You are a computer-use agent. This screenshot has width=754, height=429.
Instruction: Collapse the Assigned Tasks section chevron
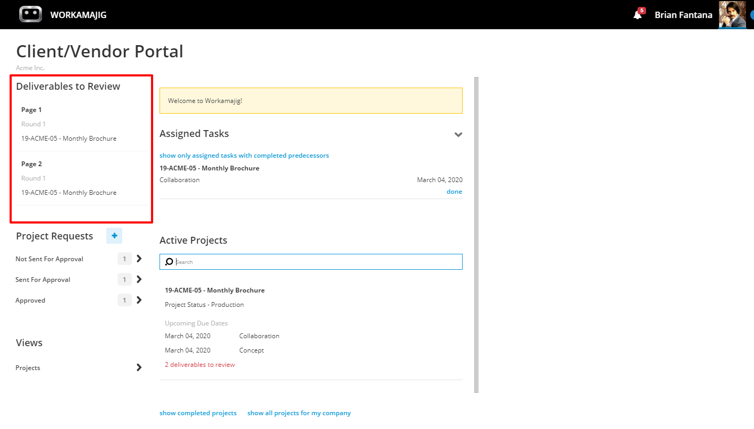click(458, 134)
